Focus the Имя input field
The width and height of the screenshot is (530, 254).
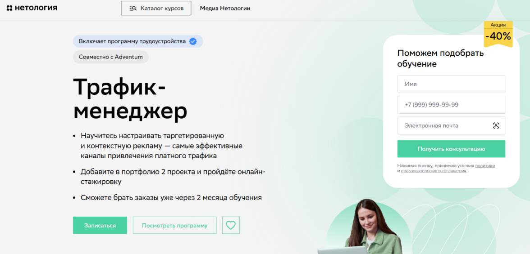pos(451,84)
